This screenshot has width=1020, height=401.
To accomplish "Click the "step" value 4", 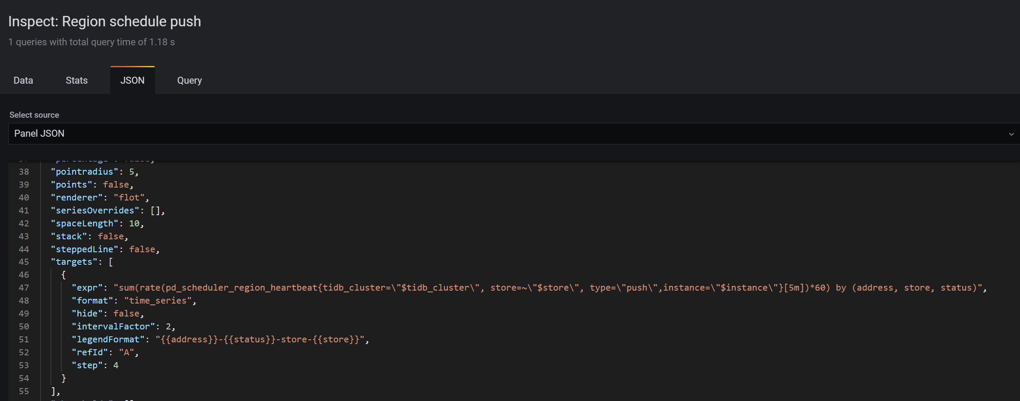I will pos(116,365).
